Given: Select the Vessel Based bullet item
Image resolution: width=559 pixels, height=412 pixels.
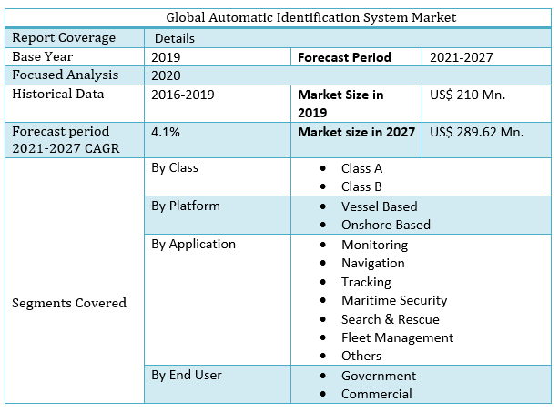Looking at the screenshot, I should pos(379,206).
